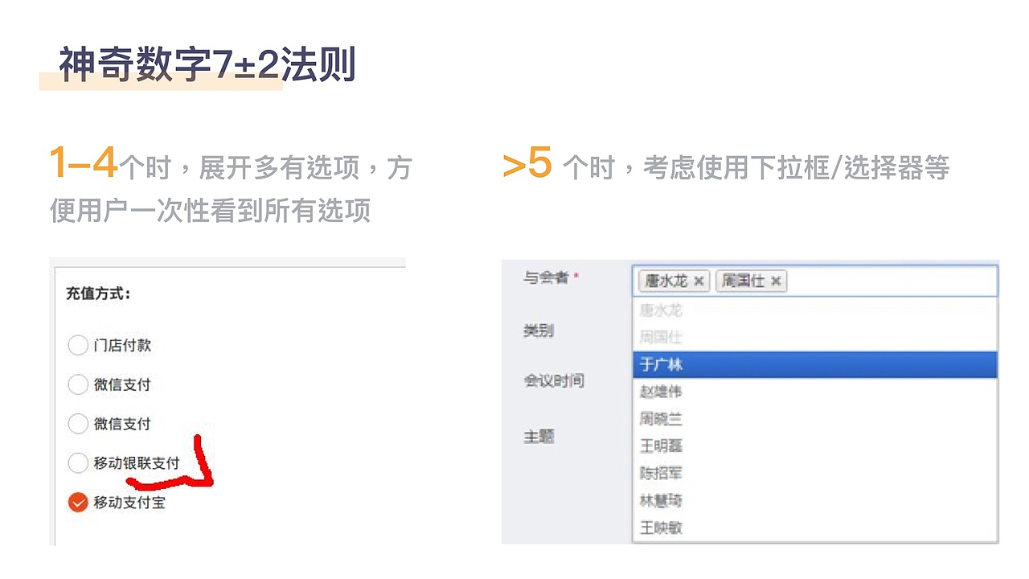Remove the 唐水龙 attendee tag via its × icon
Image resolution: width=1029 pixels, height=579 pixels.
(x=699, y=281)
